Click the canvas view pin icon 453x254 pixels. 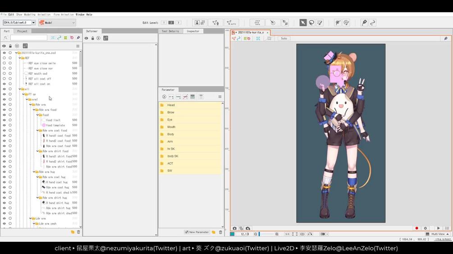[446, 38]
